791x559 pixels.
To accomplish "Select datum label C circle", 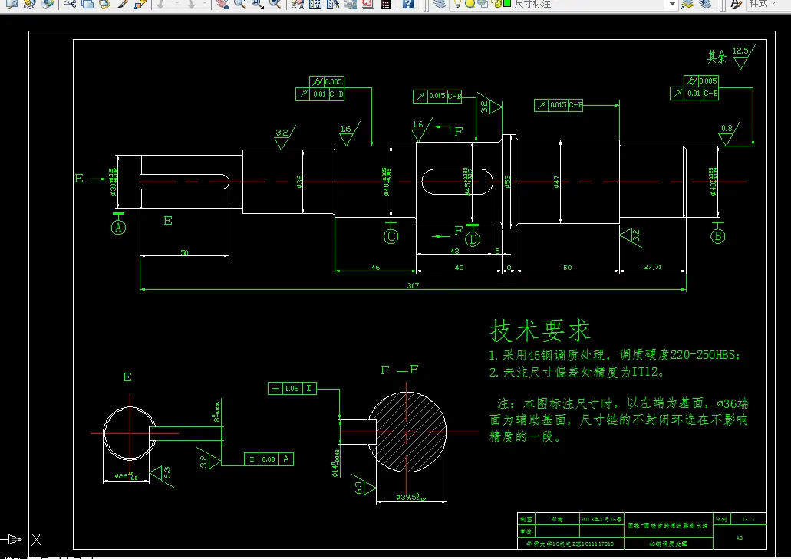I will tap(391, 236).
